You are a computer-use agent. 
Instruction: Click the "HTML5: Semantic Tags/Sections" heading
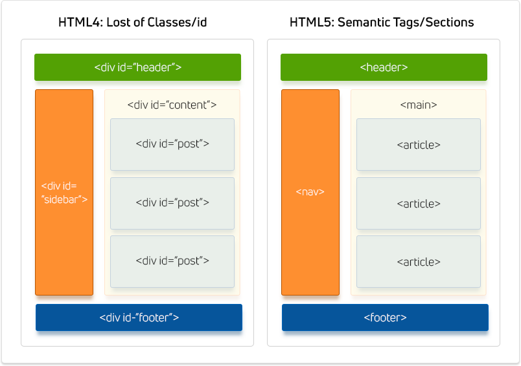382,23
